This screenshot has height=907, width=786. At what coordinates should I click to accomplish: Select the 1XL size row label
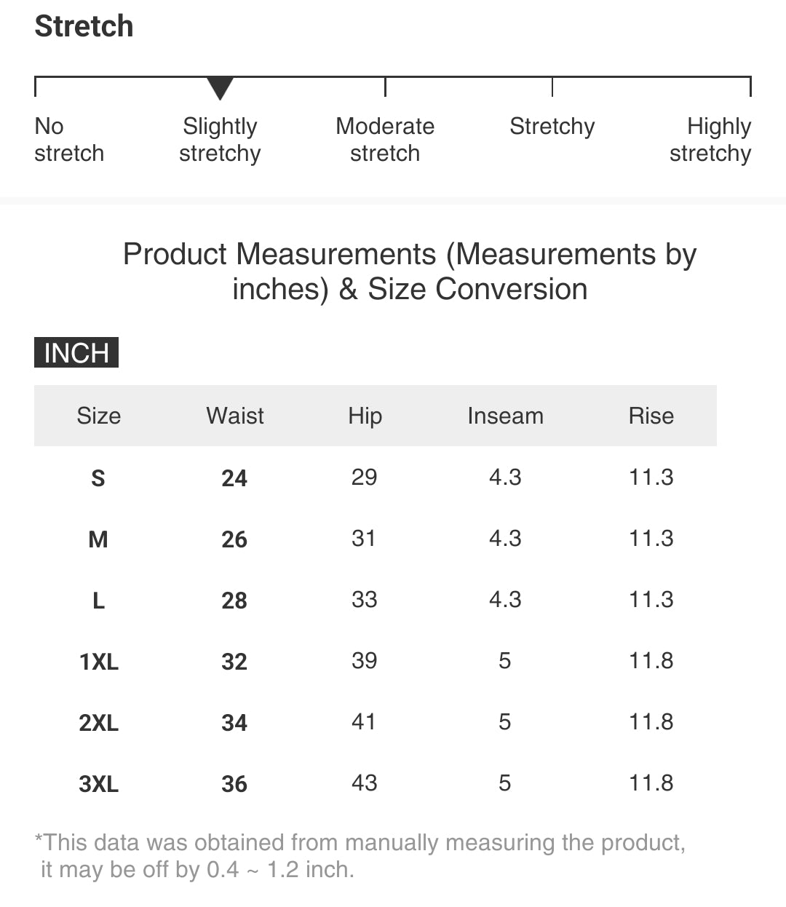[98, 662]
